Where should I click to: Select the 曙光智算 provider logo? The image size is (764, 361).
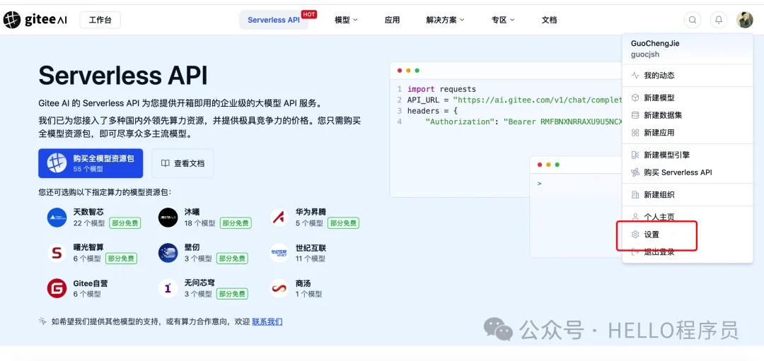(57, 253)
